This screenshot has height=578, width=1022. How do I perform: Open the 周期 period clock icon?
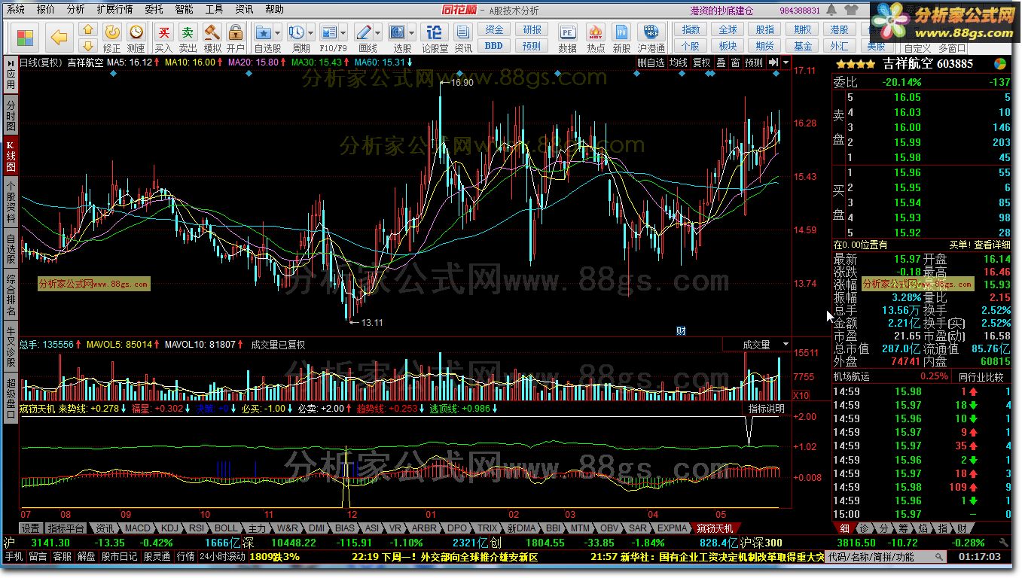tap(297, 33)
